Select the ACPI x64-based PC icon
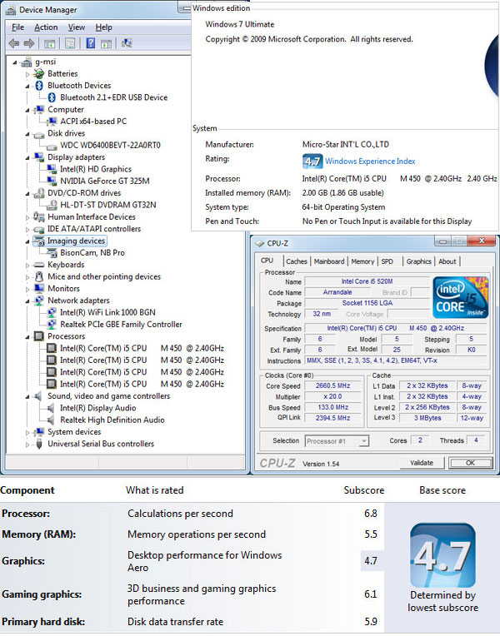The width and height of the screenshot is (500, 636). [52, 122]
